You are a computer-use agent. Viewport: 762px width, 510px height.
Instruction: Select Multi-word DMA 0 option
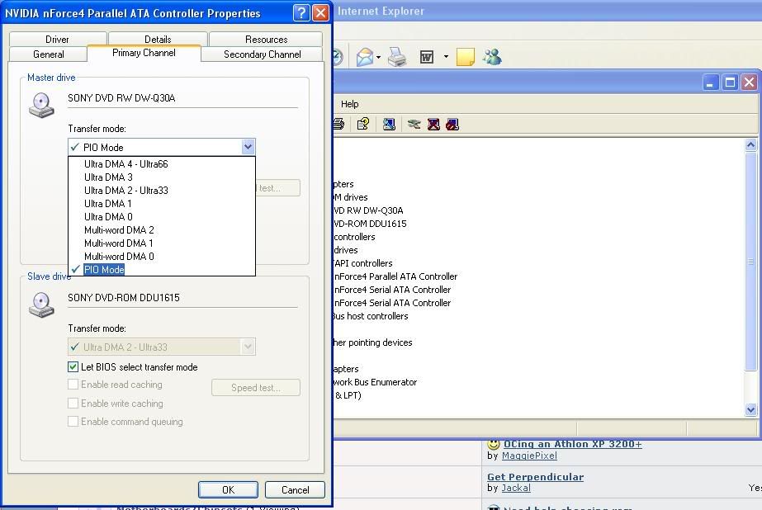(x=162, y=256)
